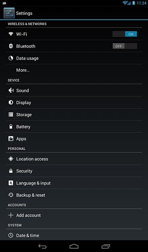Expand More... wireless options
The height and width of the screenshot is (252, 148).
(x=74, y=70)
